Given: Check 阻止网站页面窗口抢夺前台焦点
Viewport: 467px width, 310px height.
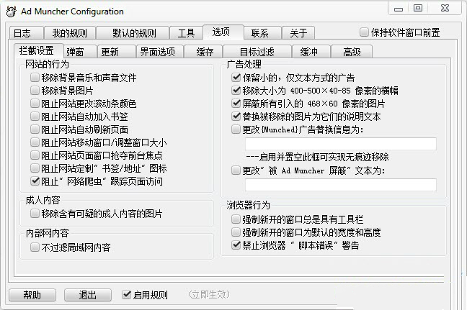Looking at the screenshot, I should click(x=35, y=155).
